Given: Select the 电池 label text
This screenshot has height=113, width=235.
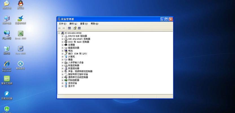Looking at the screenshot, I should (70, 51).
